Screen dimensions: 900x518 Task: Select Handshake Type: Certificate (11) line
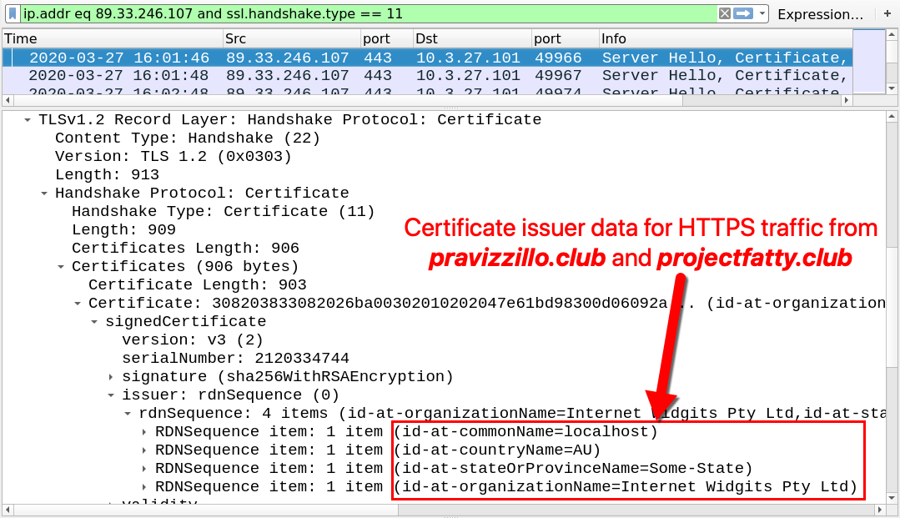(x=224, y=211)
